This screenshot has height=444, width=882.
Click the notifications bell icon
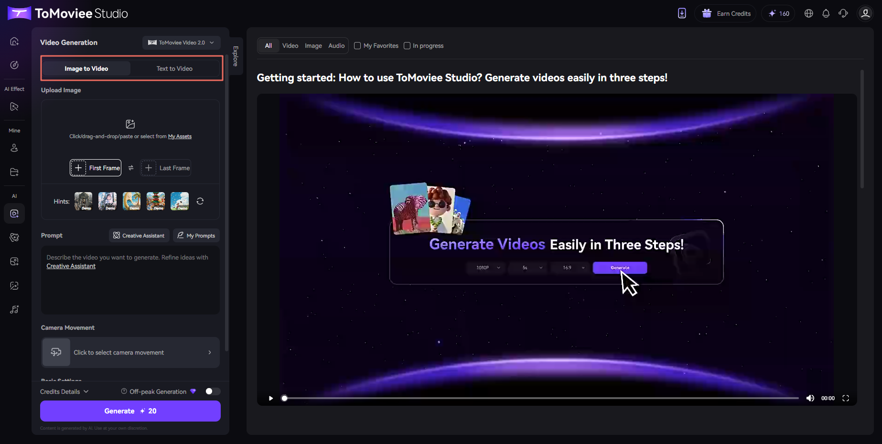click(826, 13)
